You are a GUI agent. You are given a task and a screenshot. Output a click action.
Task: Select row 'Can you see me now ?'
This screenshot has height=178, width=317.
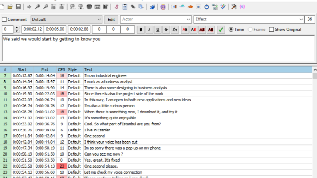pyautogui.click(x=156, y=154)
